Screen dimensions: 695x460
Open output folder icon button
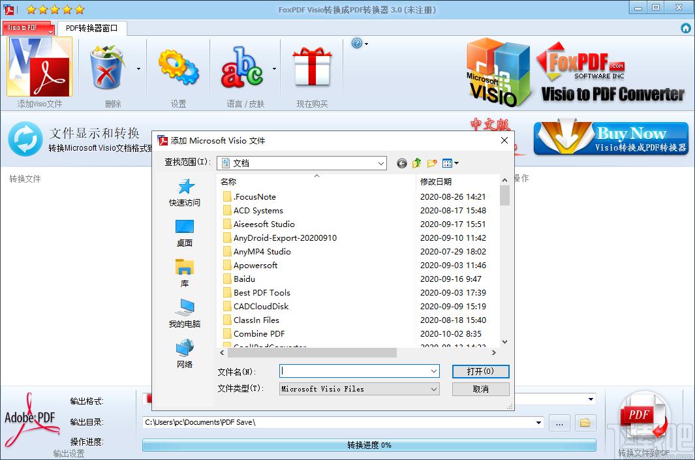[585, 423]
